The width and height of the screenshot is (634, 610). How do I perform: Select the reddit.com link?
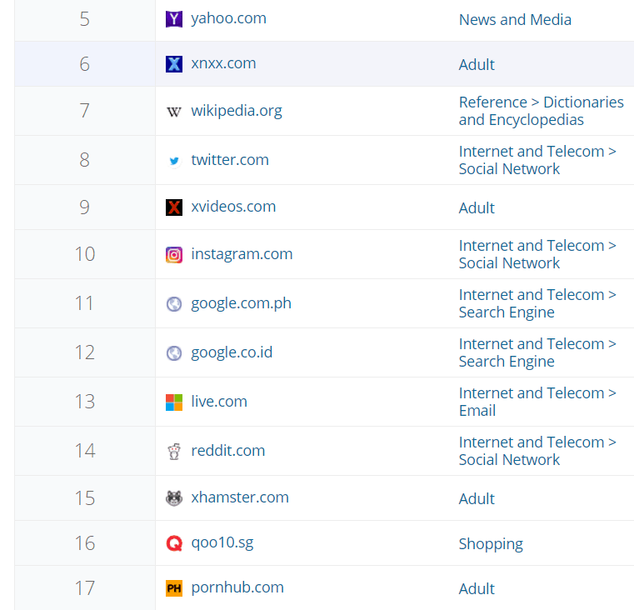tap(228, 451)
